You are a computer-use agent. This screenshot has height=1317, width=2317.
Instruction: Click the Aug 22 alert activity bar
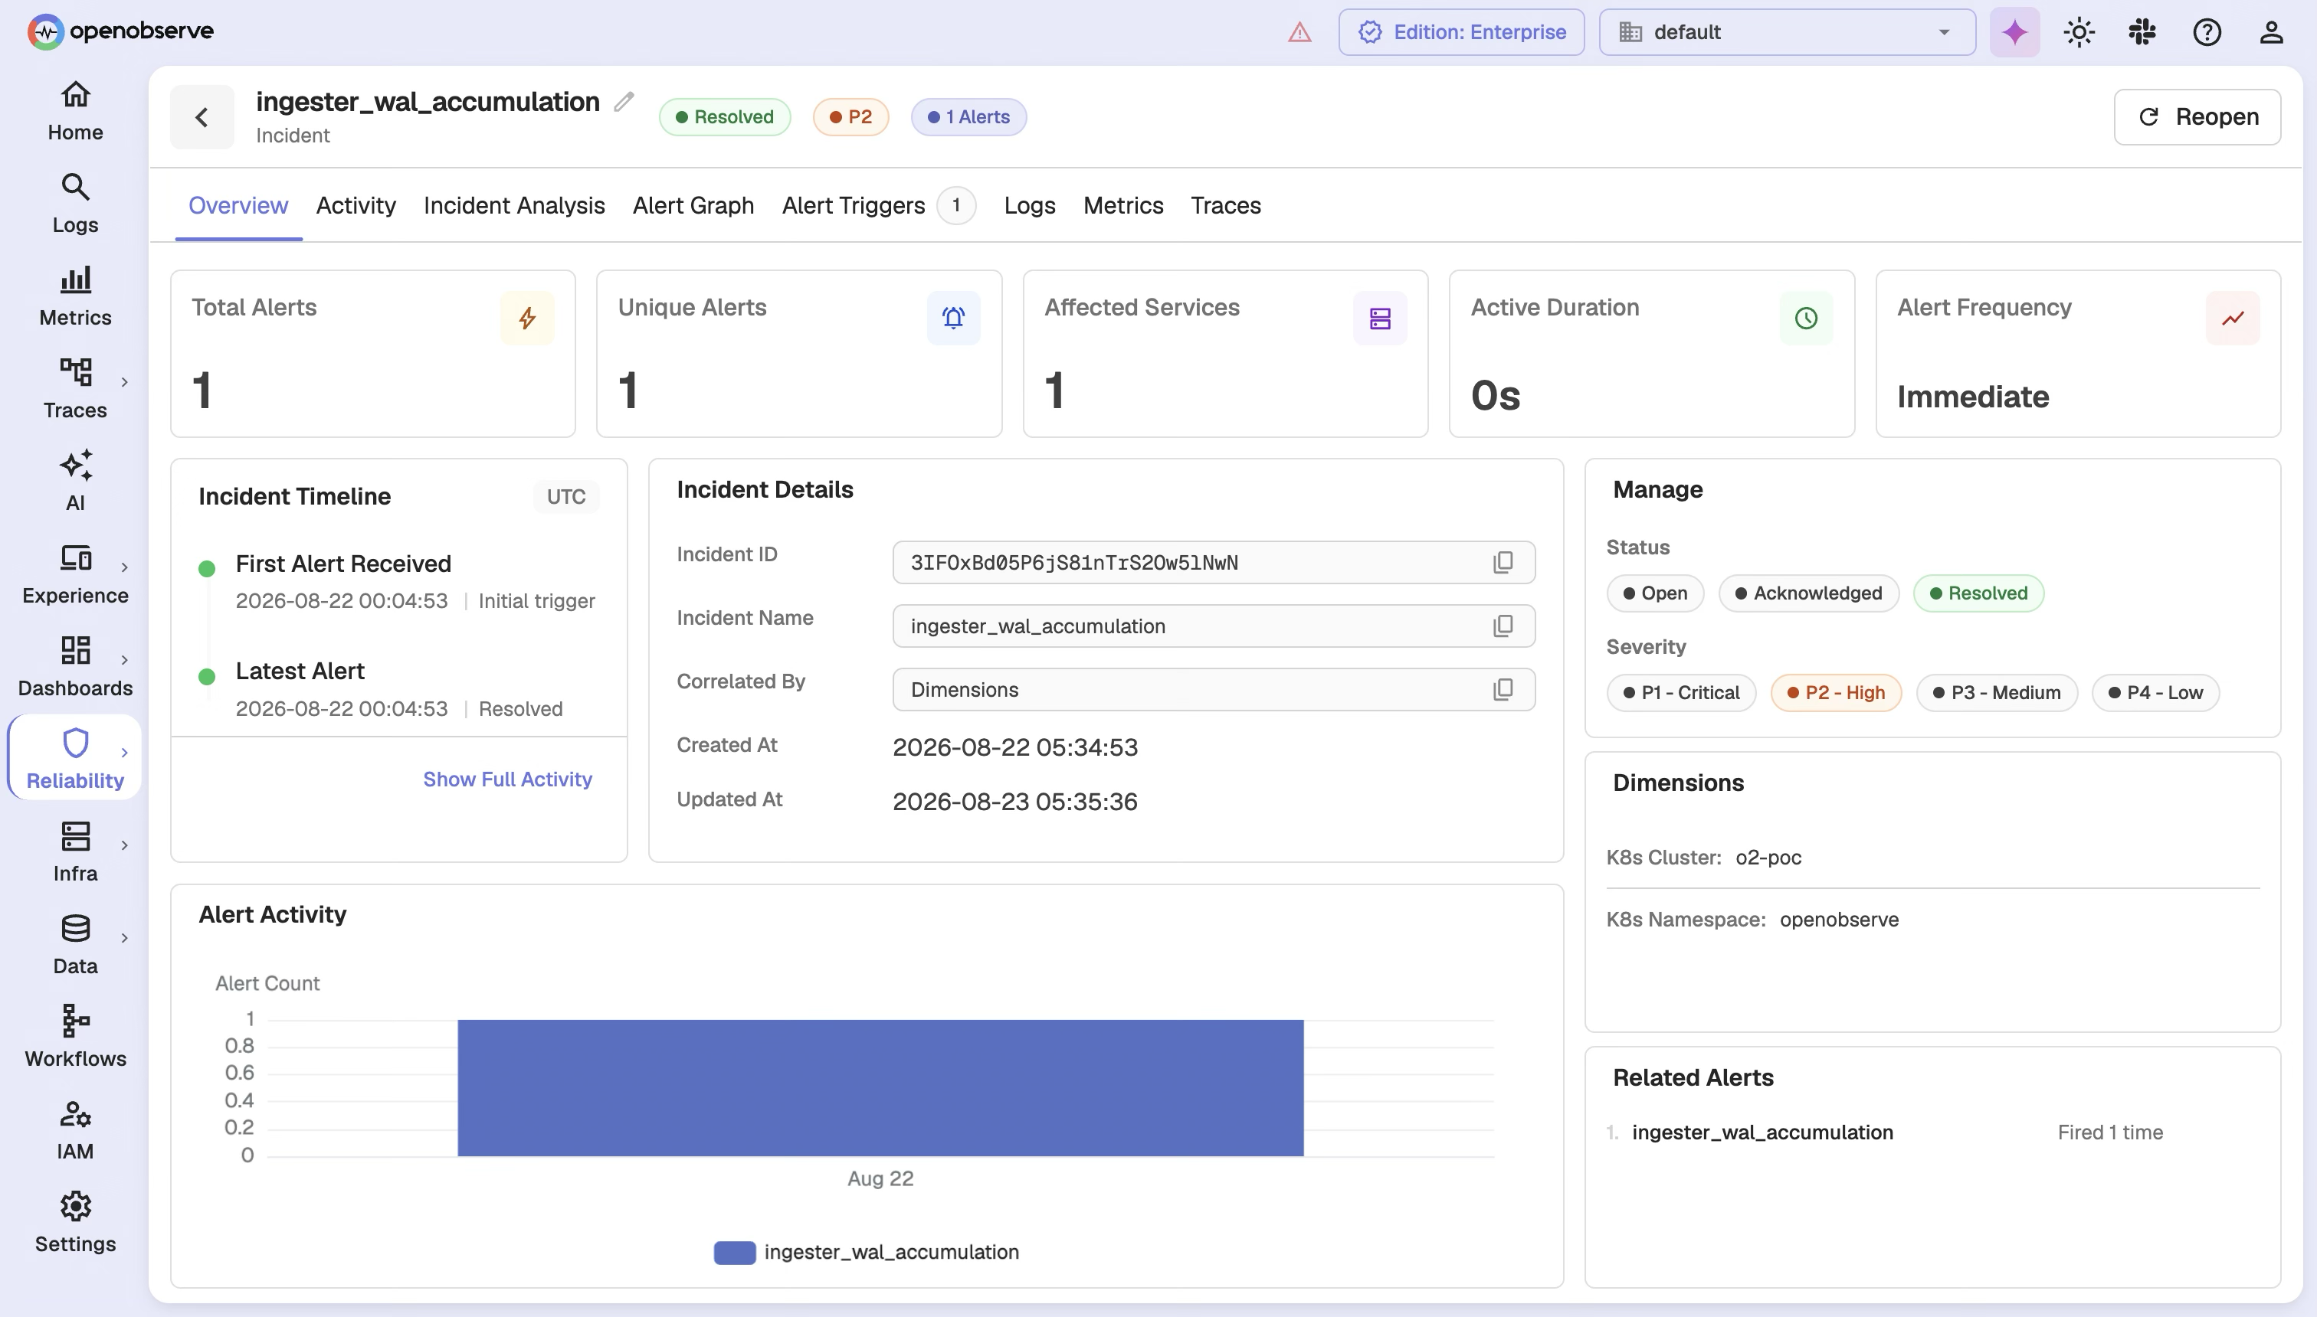tap(880, 1087)
